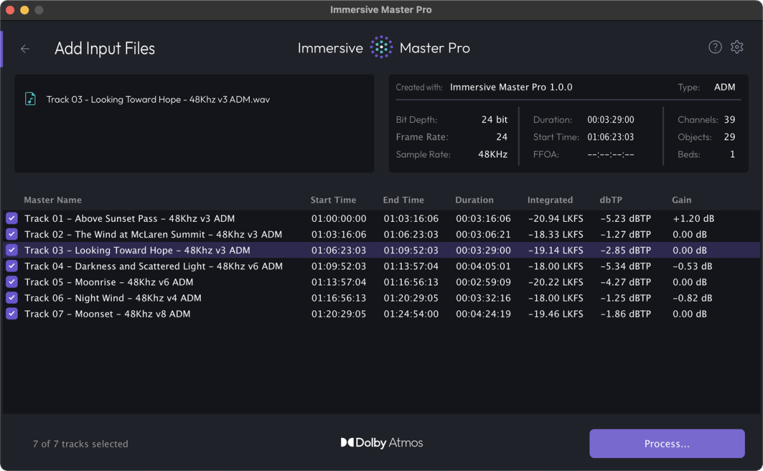Click the −0.53 dB gain value of Track 04

692,266
